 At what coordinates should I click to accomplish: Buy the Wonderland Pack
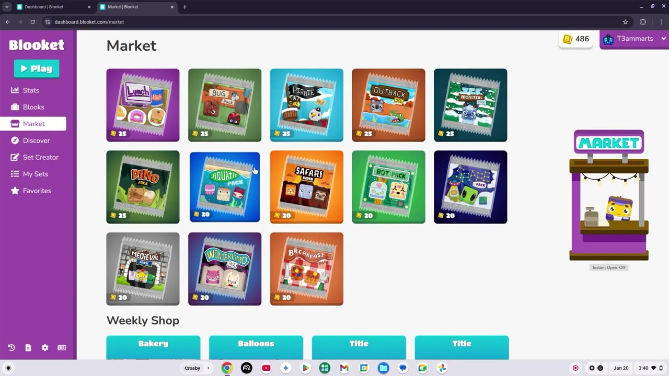pyautogui.click(x=225, y=269)
